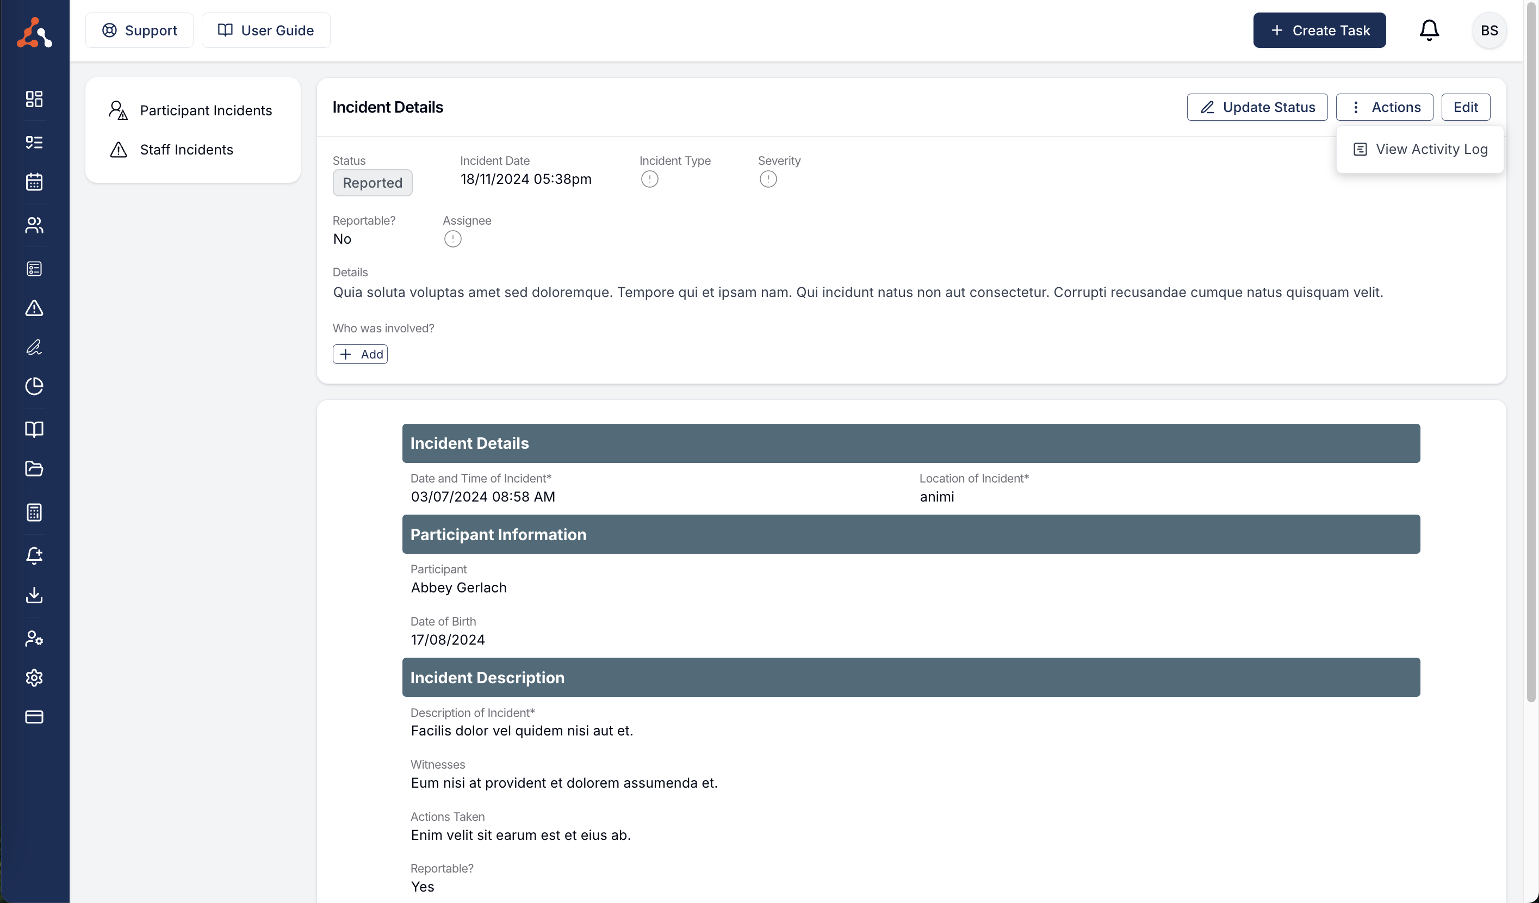Open the open-book icon in sidebar
Screen dimensions: 1539x903
pyautogui.click(x=34, y=430)
